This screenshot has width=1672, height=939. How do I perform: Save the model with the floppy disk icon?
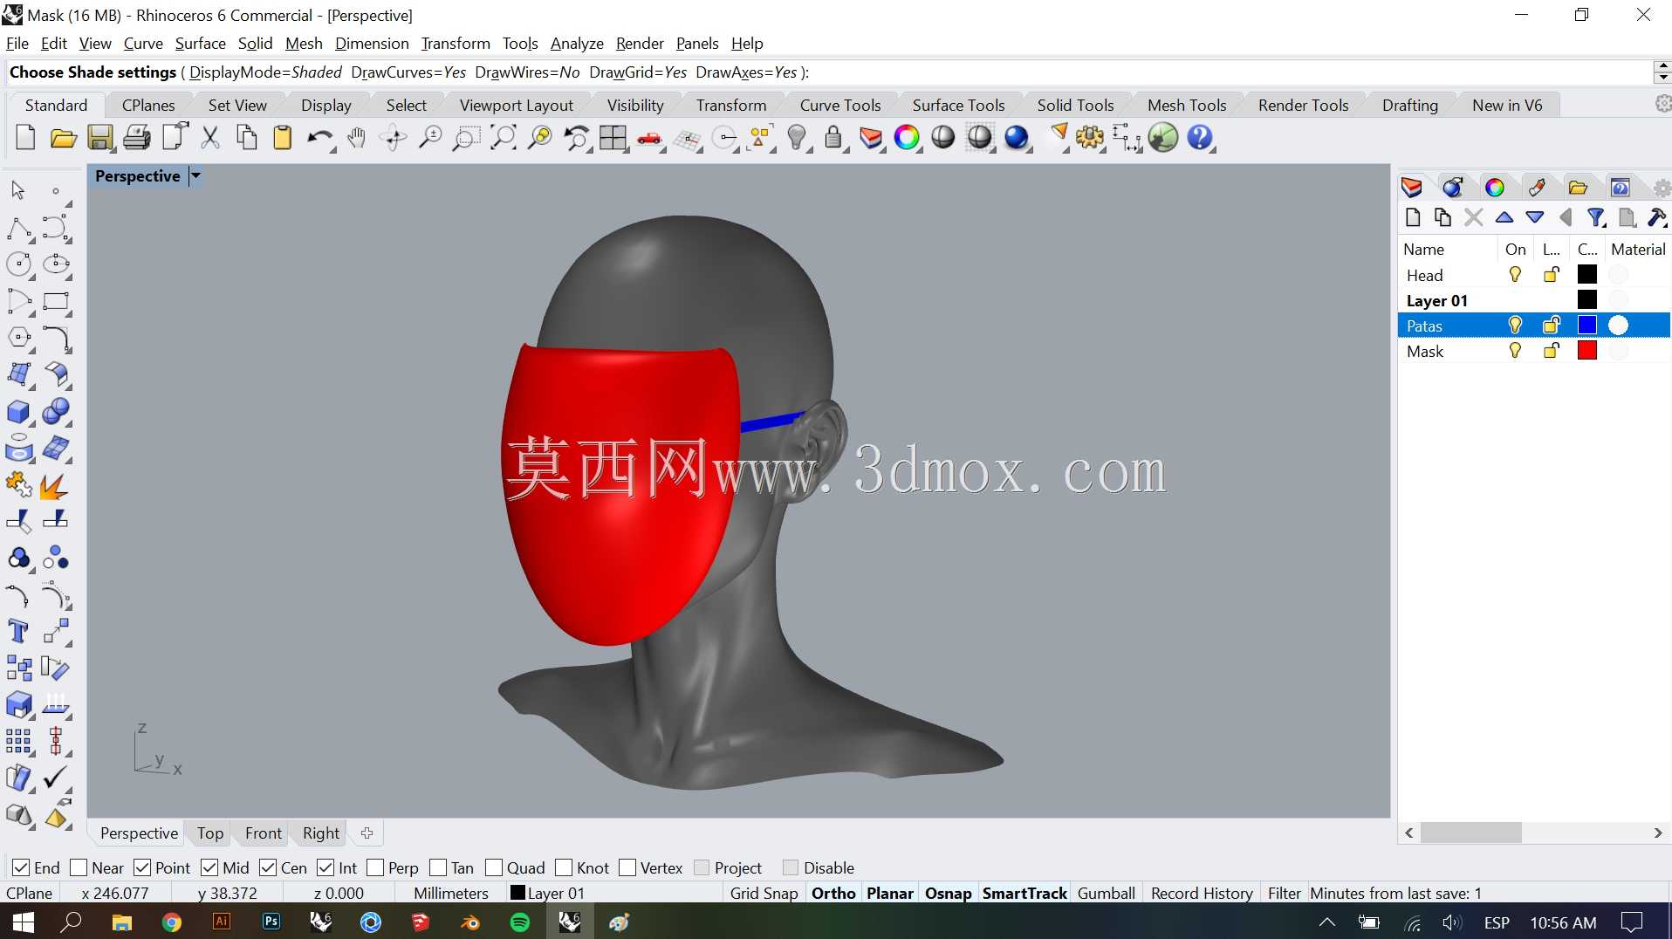(99, 138)
